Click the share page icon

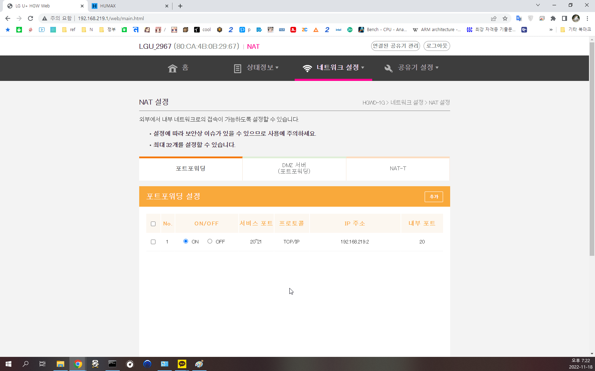click(x=494, y=18)
